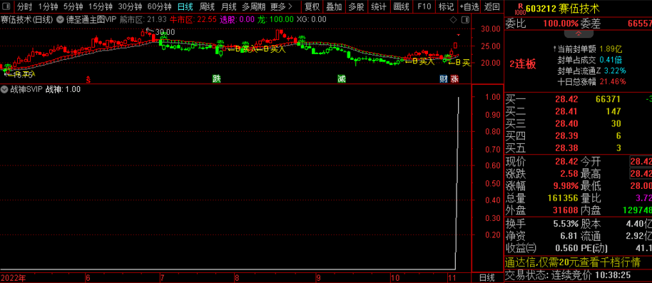Click the 委比 100.00% value

(x=561, y=24)
